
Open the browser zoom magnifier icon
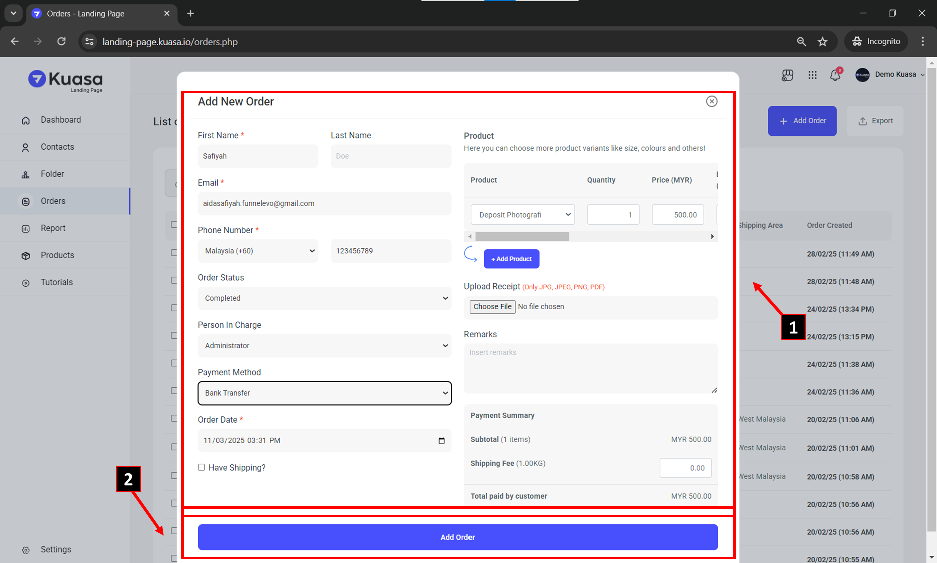pyautogui.click(x=801, y=42)
